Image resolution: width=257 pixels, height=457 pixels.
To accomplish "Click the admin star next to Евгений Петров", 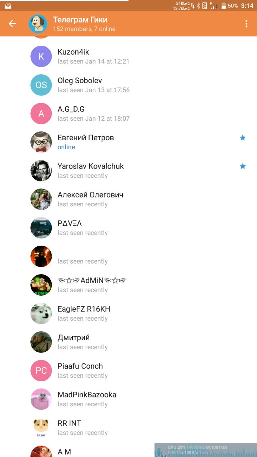I will [x=243, y=137].
